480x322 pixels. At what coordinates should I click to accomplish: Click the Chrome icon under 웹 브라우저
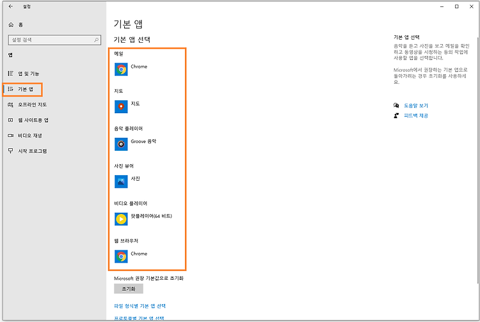point(121,256)
